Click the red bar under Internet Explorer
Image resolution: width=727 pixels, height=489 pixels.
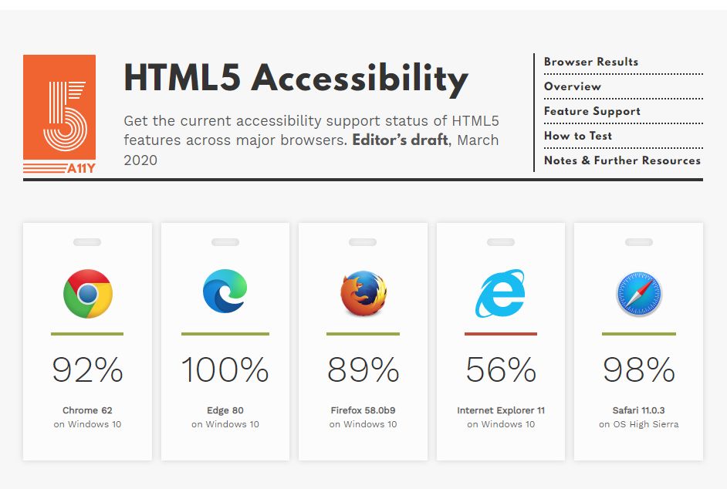click(x=501, y=334)
